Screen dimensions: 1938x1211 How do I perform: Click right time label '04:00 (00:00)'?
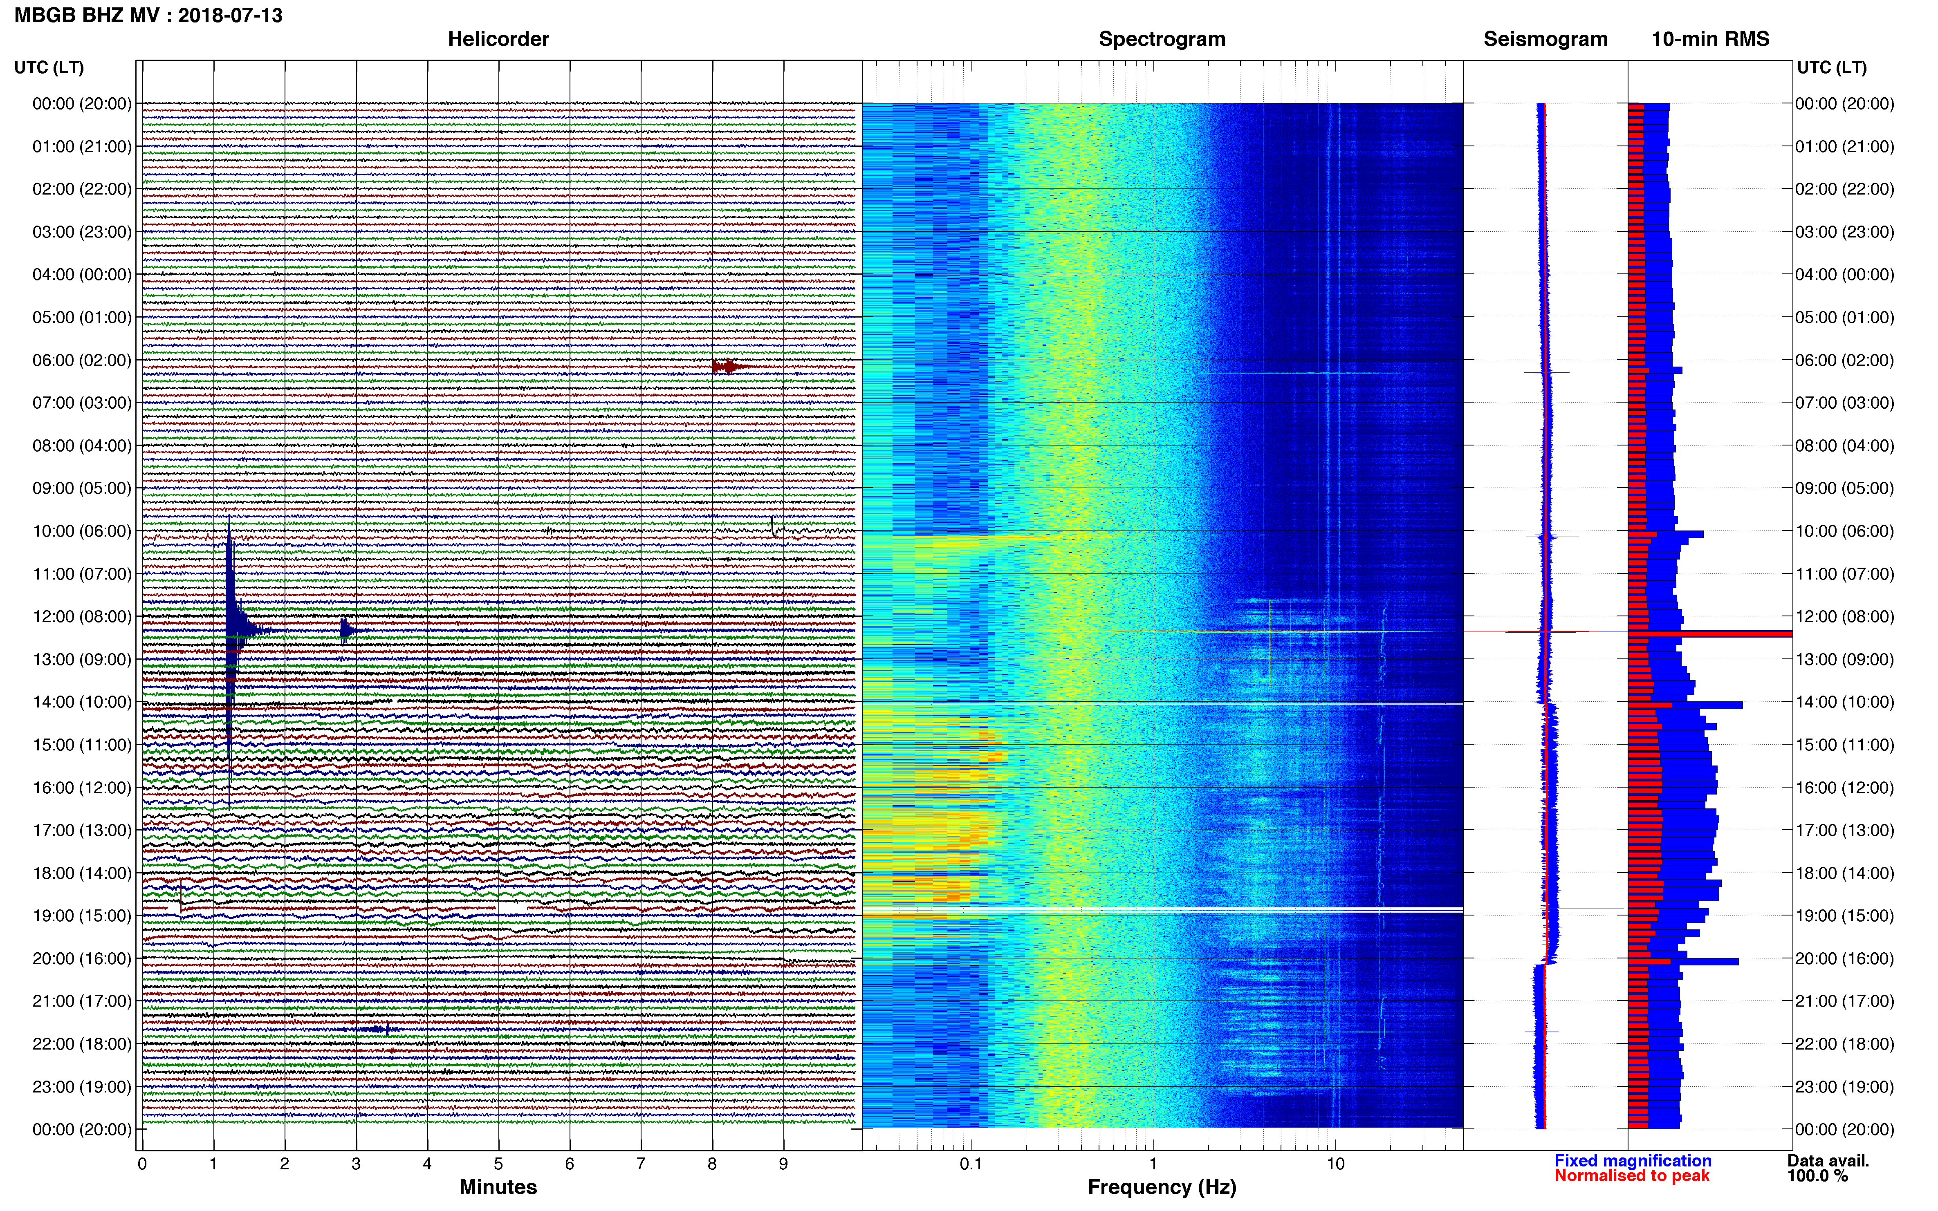click(x=1844, y=275)
